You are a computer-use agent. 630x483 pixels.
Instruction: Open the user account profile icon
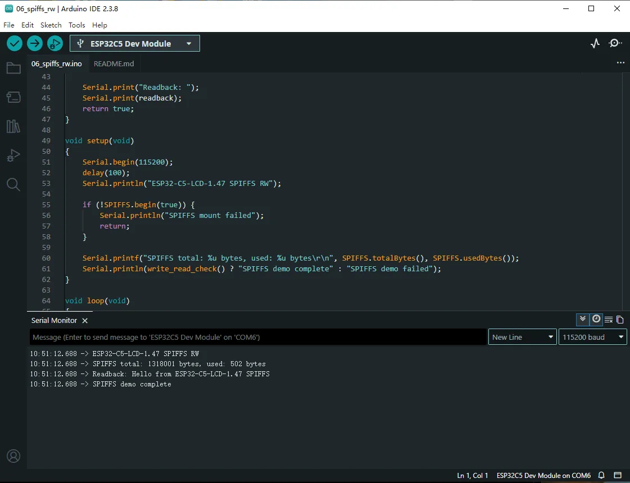tap(13, 456)
